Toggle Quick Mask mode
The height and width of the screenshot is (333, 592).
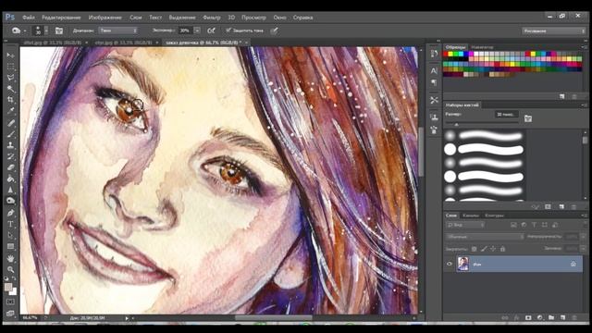click(10, 302)
